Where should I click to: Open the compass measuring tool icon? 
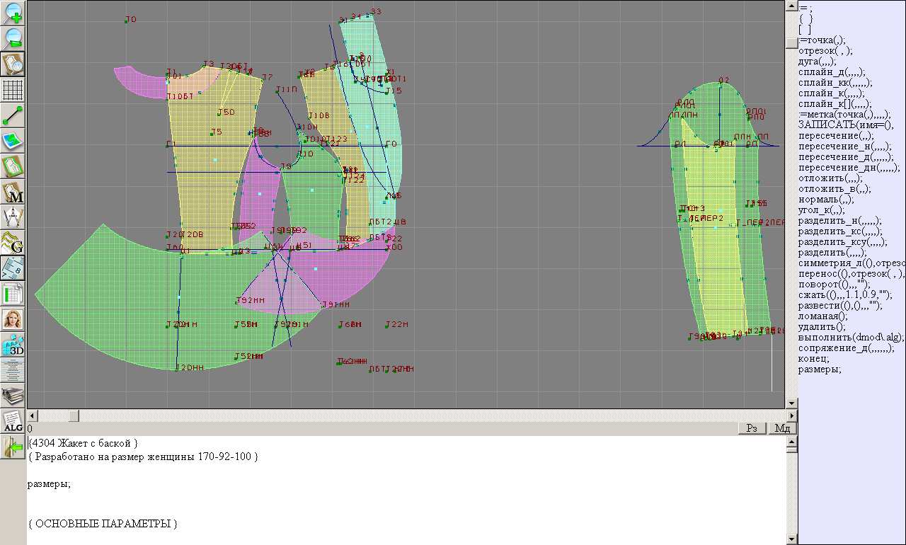point(13,217)
